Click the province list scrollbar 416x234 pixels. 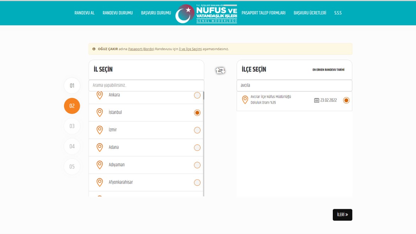[203, 142]
